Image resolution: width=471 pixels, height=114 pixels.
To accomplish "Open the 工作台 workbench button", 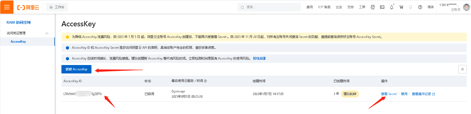I will (x=57, y=7).
